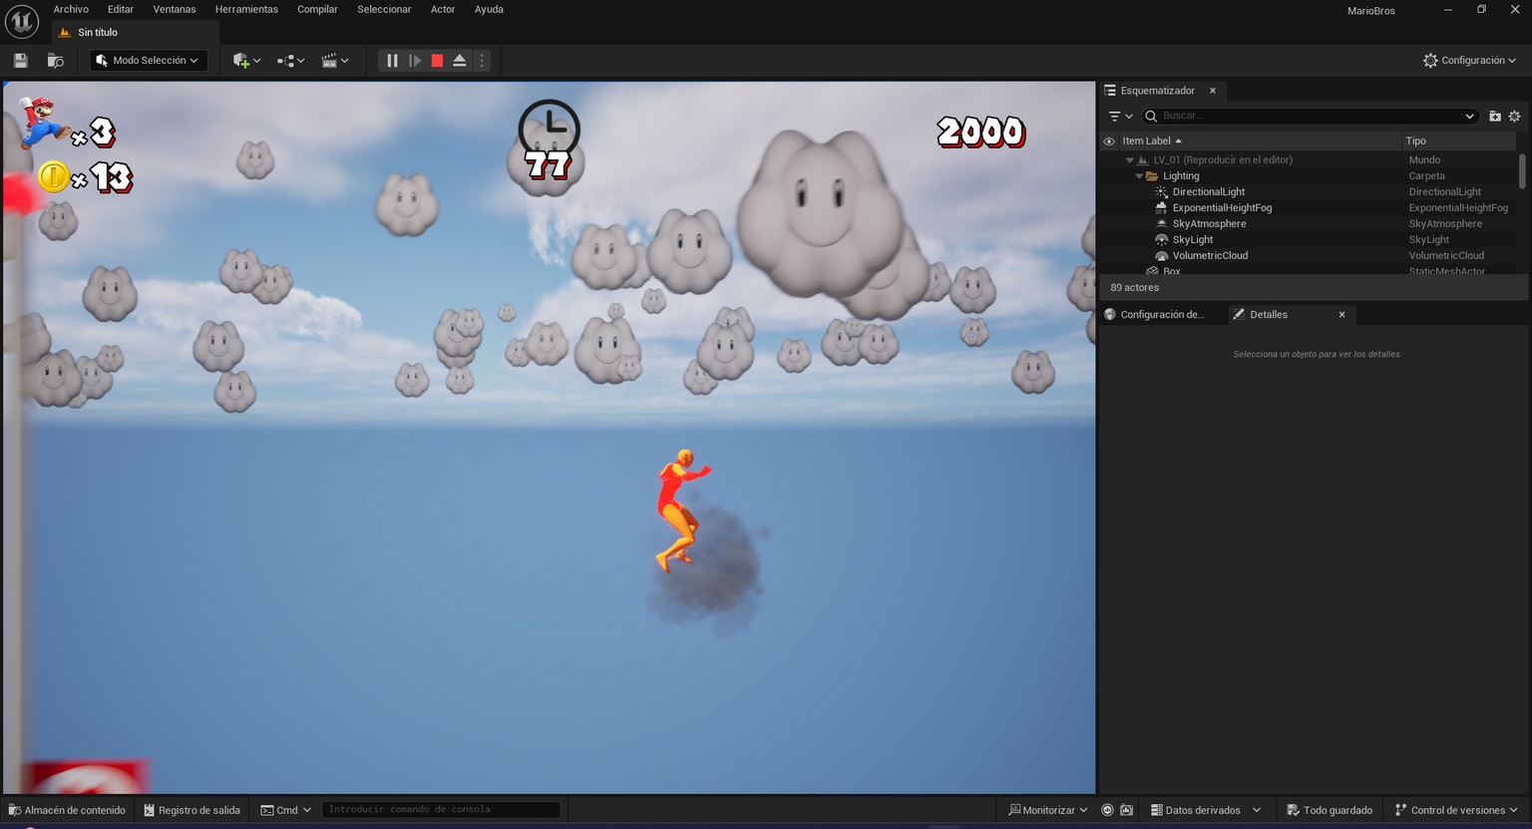Click the console command input field

click(441, 810)
